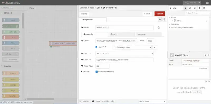Click the Client ID input field

click(x=124, y=60)
